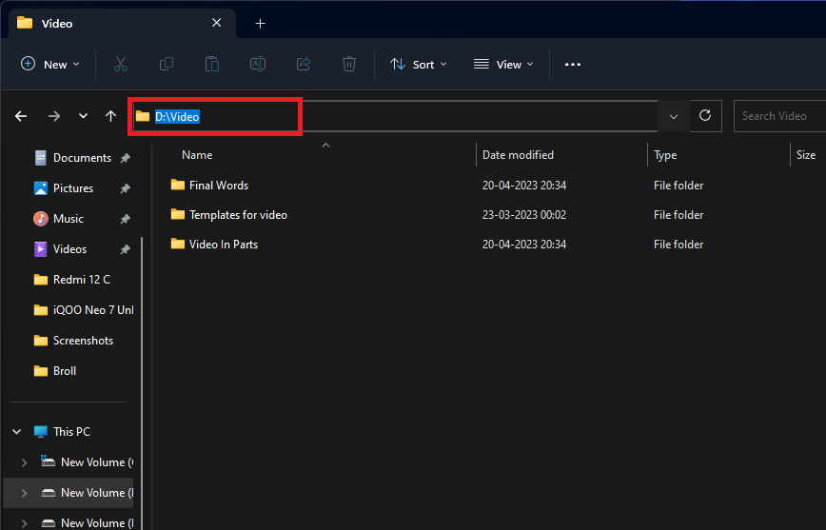Click the Share icon in toolbar
The height and width of the screenshot is (530, 826).
point(304,64)
